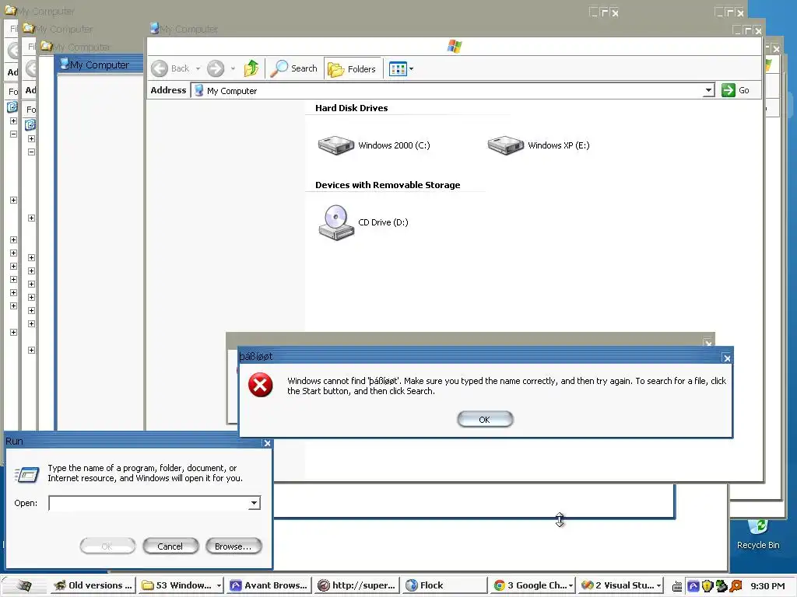This screenshot has height=597, width=797.
Task: Click the Up folder icon in toolbar
Action: coord(251,68)
